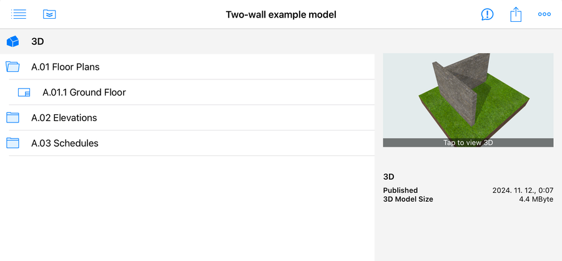Click the blue 3D cube icon
The width and height of the screenshot is (562, 261).
13,42
